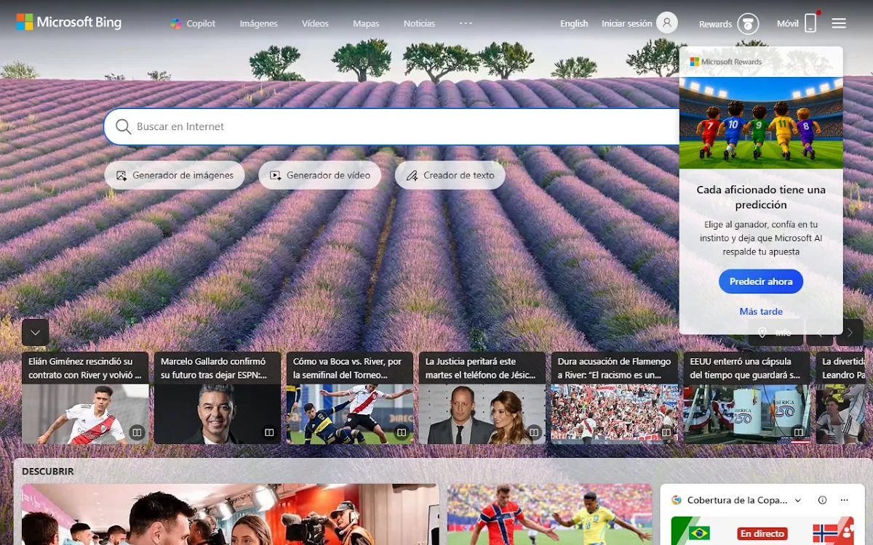Click the Info location button

pos(776,332)
